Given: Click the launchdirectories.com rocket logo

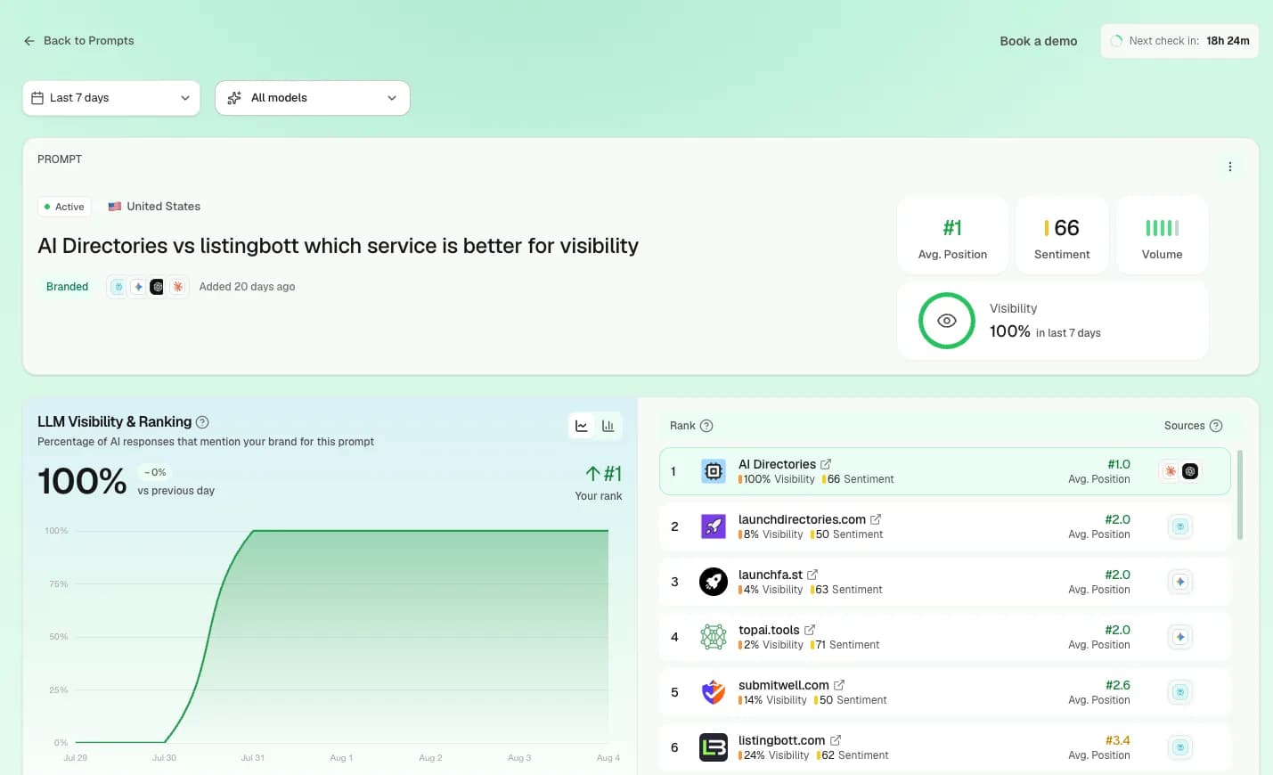Looking at the screenshot, I should tap(714, 526).
